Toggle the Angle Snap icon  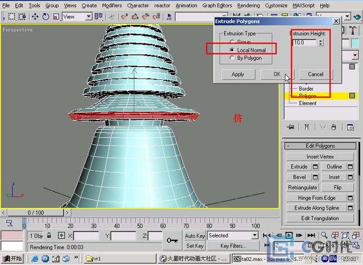point(135,17)
